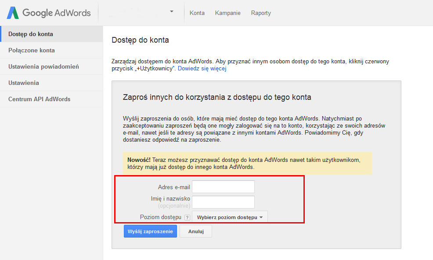
Task: Open the account selector dropdown arrow
Action: 172,11
